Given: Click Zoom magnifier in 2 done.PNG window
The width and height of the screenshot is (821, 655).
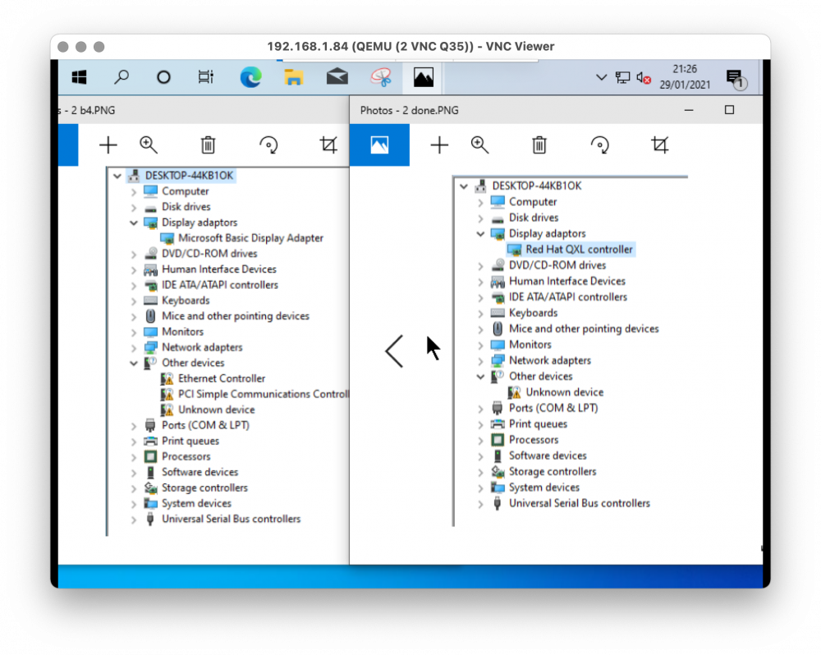Looking at the screenshot, I should point(479,145).
